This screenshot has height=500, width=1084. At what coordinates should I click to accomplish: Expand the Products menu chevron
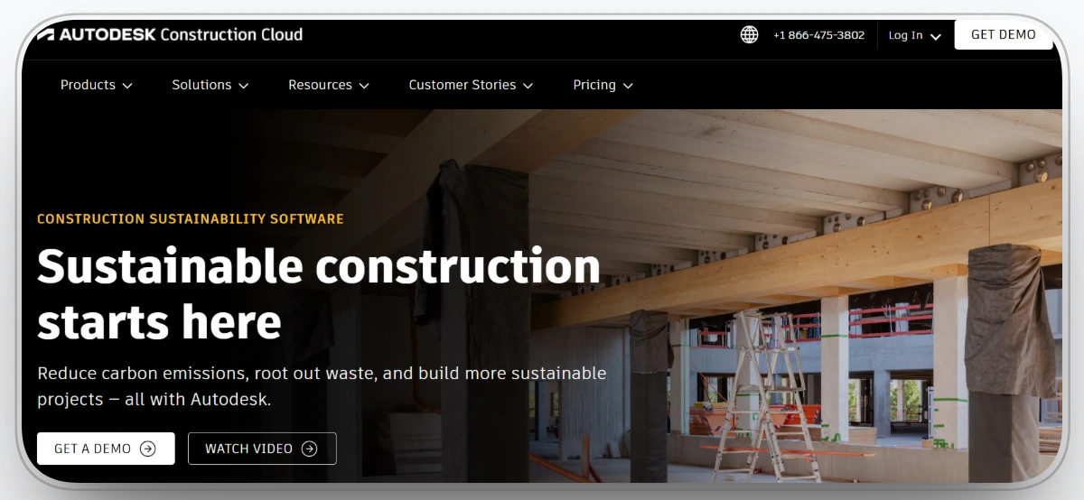pos(127,86)
